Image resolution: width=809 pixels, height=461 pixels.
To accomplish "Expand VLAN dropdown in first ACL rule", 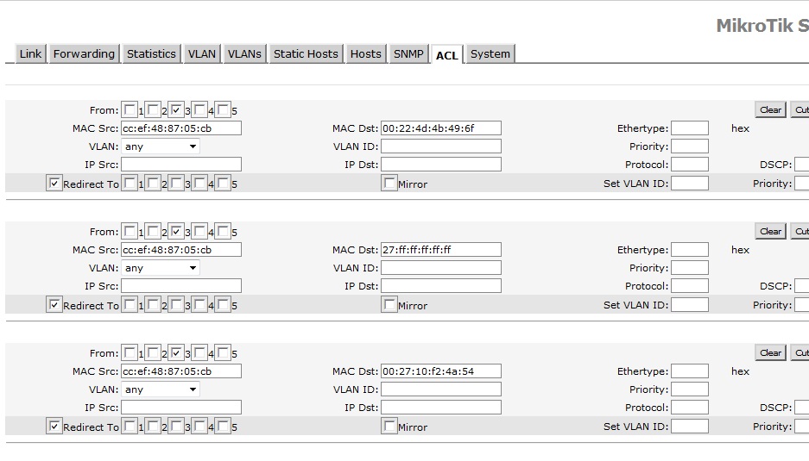I will tap(161, 146).
